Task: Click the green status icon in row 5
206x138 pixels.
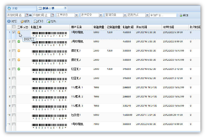Action: 19,69
